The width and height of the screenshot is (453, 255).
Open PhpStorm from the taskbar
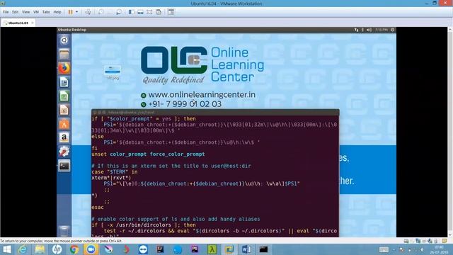coord(195,249)
